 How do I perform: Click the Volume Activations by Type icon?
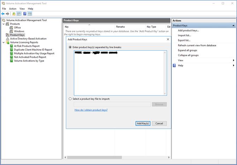click(11, 61)
